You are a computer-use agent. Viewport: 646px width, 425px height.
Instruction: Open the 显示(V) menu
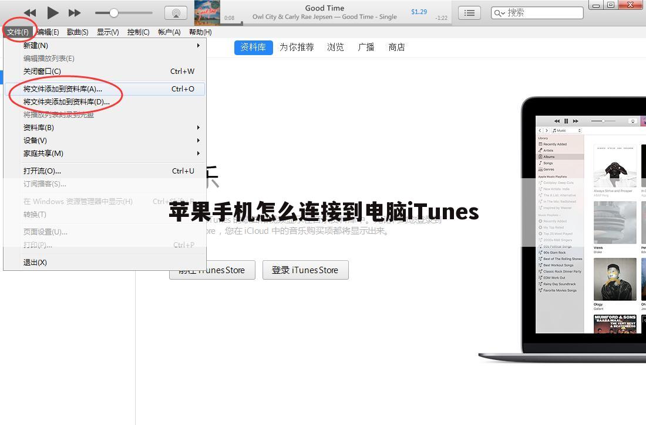click(x=108, y=32)
